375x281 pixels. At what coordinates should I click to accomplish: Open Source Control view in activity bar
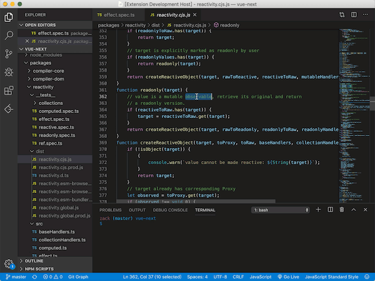coord(9,54)
